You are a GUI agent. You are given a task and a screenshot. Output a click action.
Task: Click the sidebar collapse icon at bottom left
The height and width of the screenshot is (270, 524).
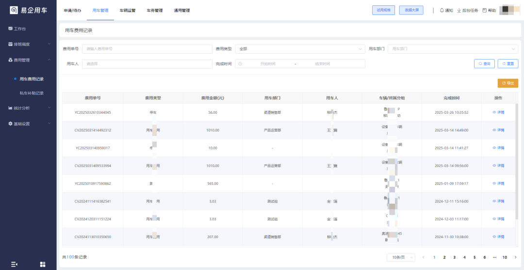pos(14,264)
